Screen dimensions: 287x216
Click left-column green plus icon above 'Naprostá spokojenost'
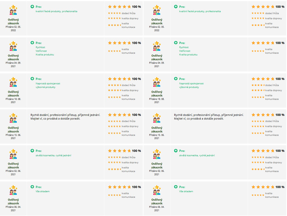point(32,79)
